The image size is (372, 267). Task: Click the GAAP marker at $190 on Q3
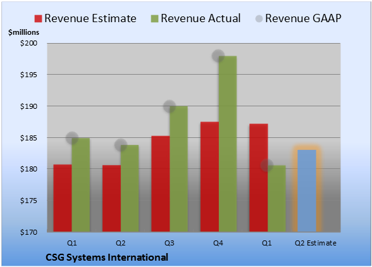pos(170,106)
